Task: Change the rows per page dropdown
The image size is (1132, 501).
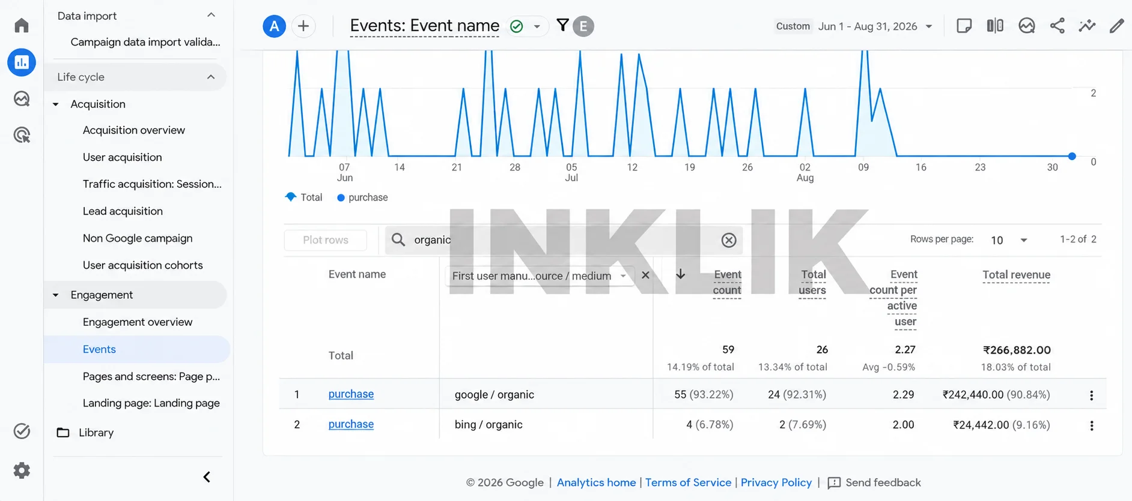Action: click(1009, 240)
